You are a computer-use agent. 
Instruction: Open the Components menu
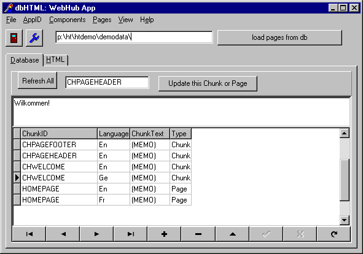[68, 20]
